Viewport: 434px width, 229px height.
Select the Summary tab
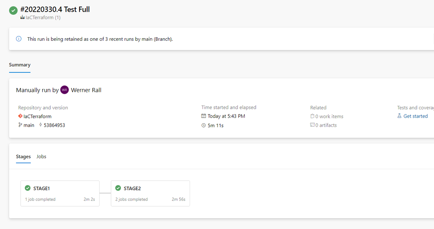[x=20, y=65]
